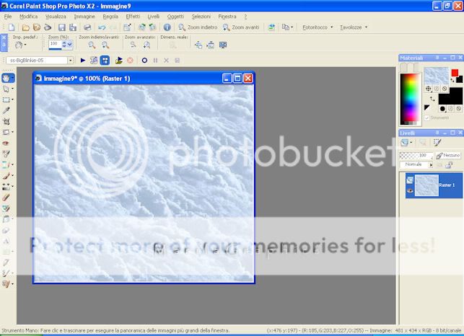Toggle Raster 1 layer visibility eye
This screenshot has height=336, width=464.
pos(410,190)
